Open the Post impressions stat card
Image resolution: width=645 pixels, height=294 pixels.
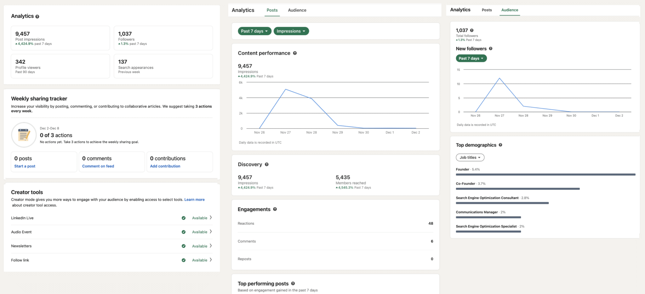click(60, 38)
